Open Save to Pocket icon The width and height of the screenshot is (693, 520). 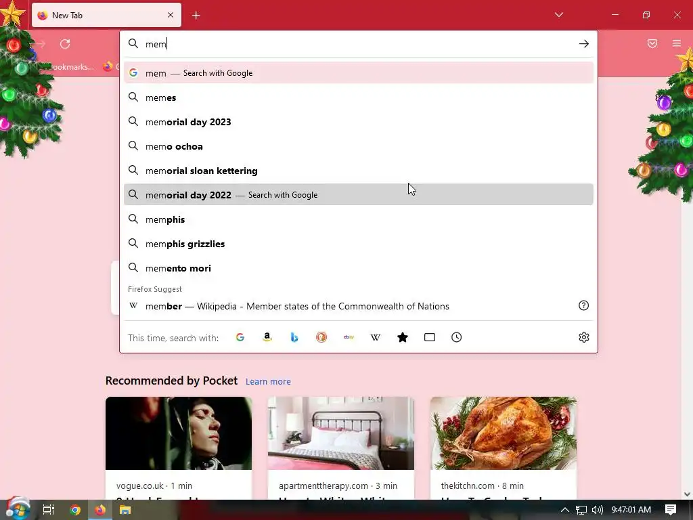(x=652, y=43)
